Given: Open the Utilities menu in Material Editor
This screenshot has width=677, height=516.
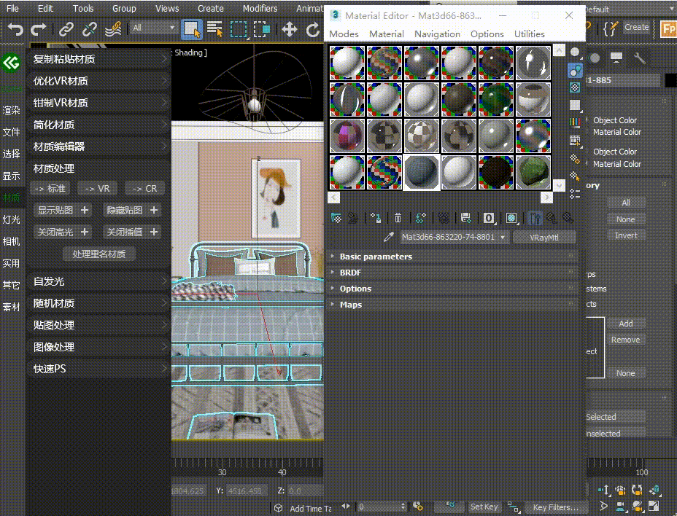Looking at the screenshot, I should (x=529, y=34).
